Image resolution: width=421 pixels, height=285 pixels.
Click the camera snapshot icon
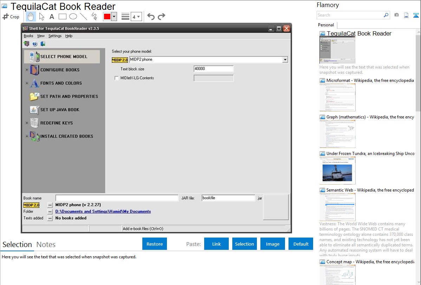point(396,15)
